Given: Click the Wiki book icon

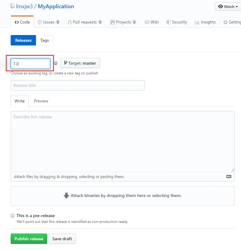Looking at the screenshot, I should [147, 22].
